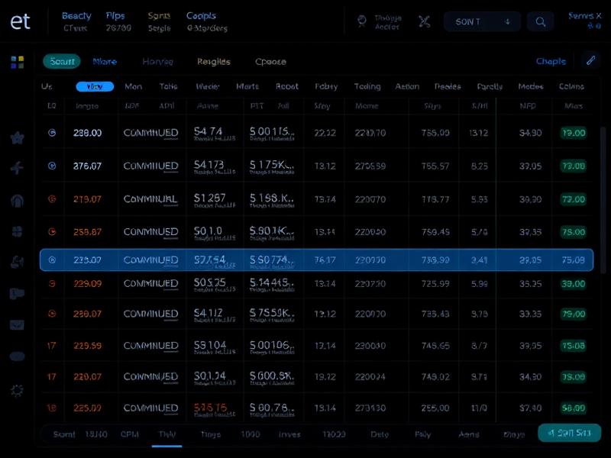Select the underlined "Thly" tab in bottom bar
This screenshot has height=458, width=611.
[166, 434]
